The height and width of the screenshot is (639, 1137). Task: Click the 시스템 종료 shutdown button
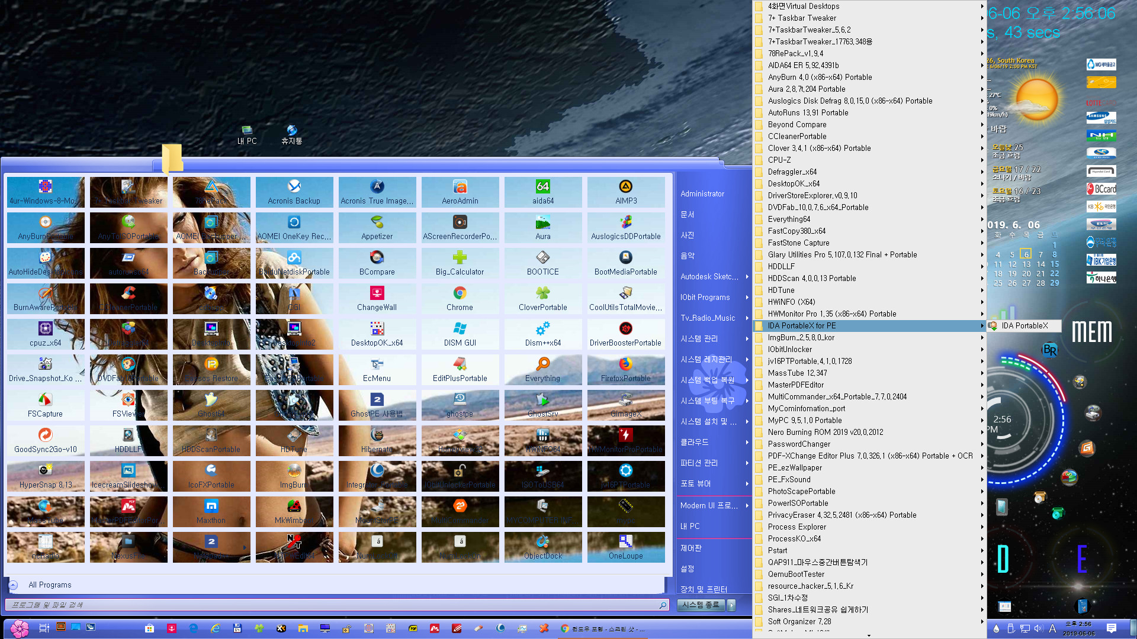pos(701,605)
